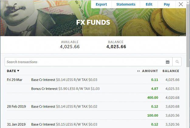Click the FX FUNDS account title
Screen dimensions: 190x128
pyautogui.click(x=93, y=22)
